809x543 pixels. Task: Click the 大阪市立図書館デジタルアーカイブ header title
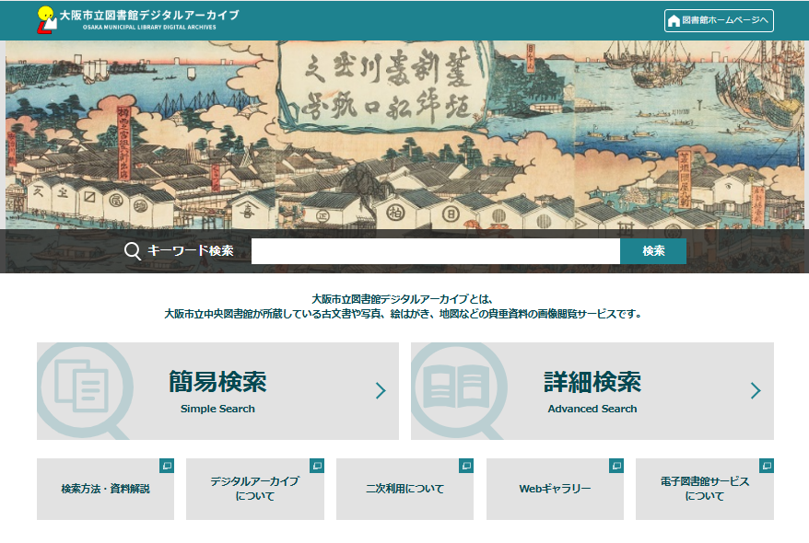coord(149,15)
